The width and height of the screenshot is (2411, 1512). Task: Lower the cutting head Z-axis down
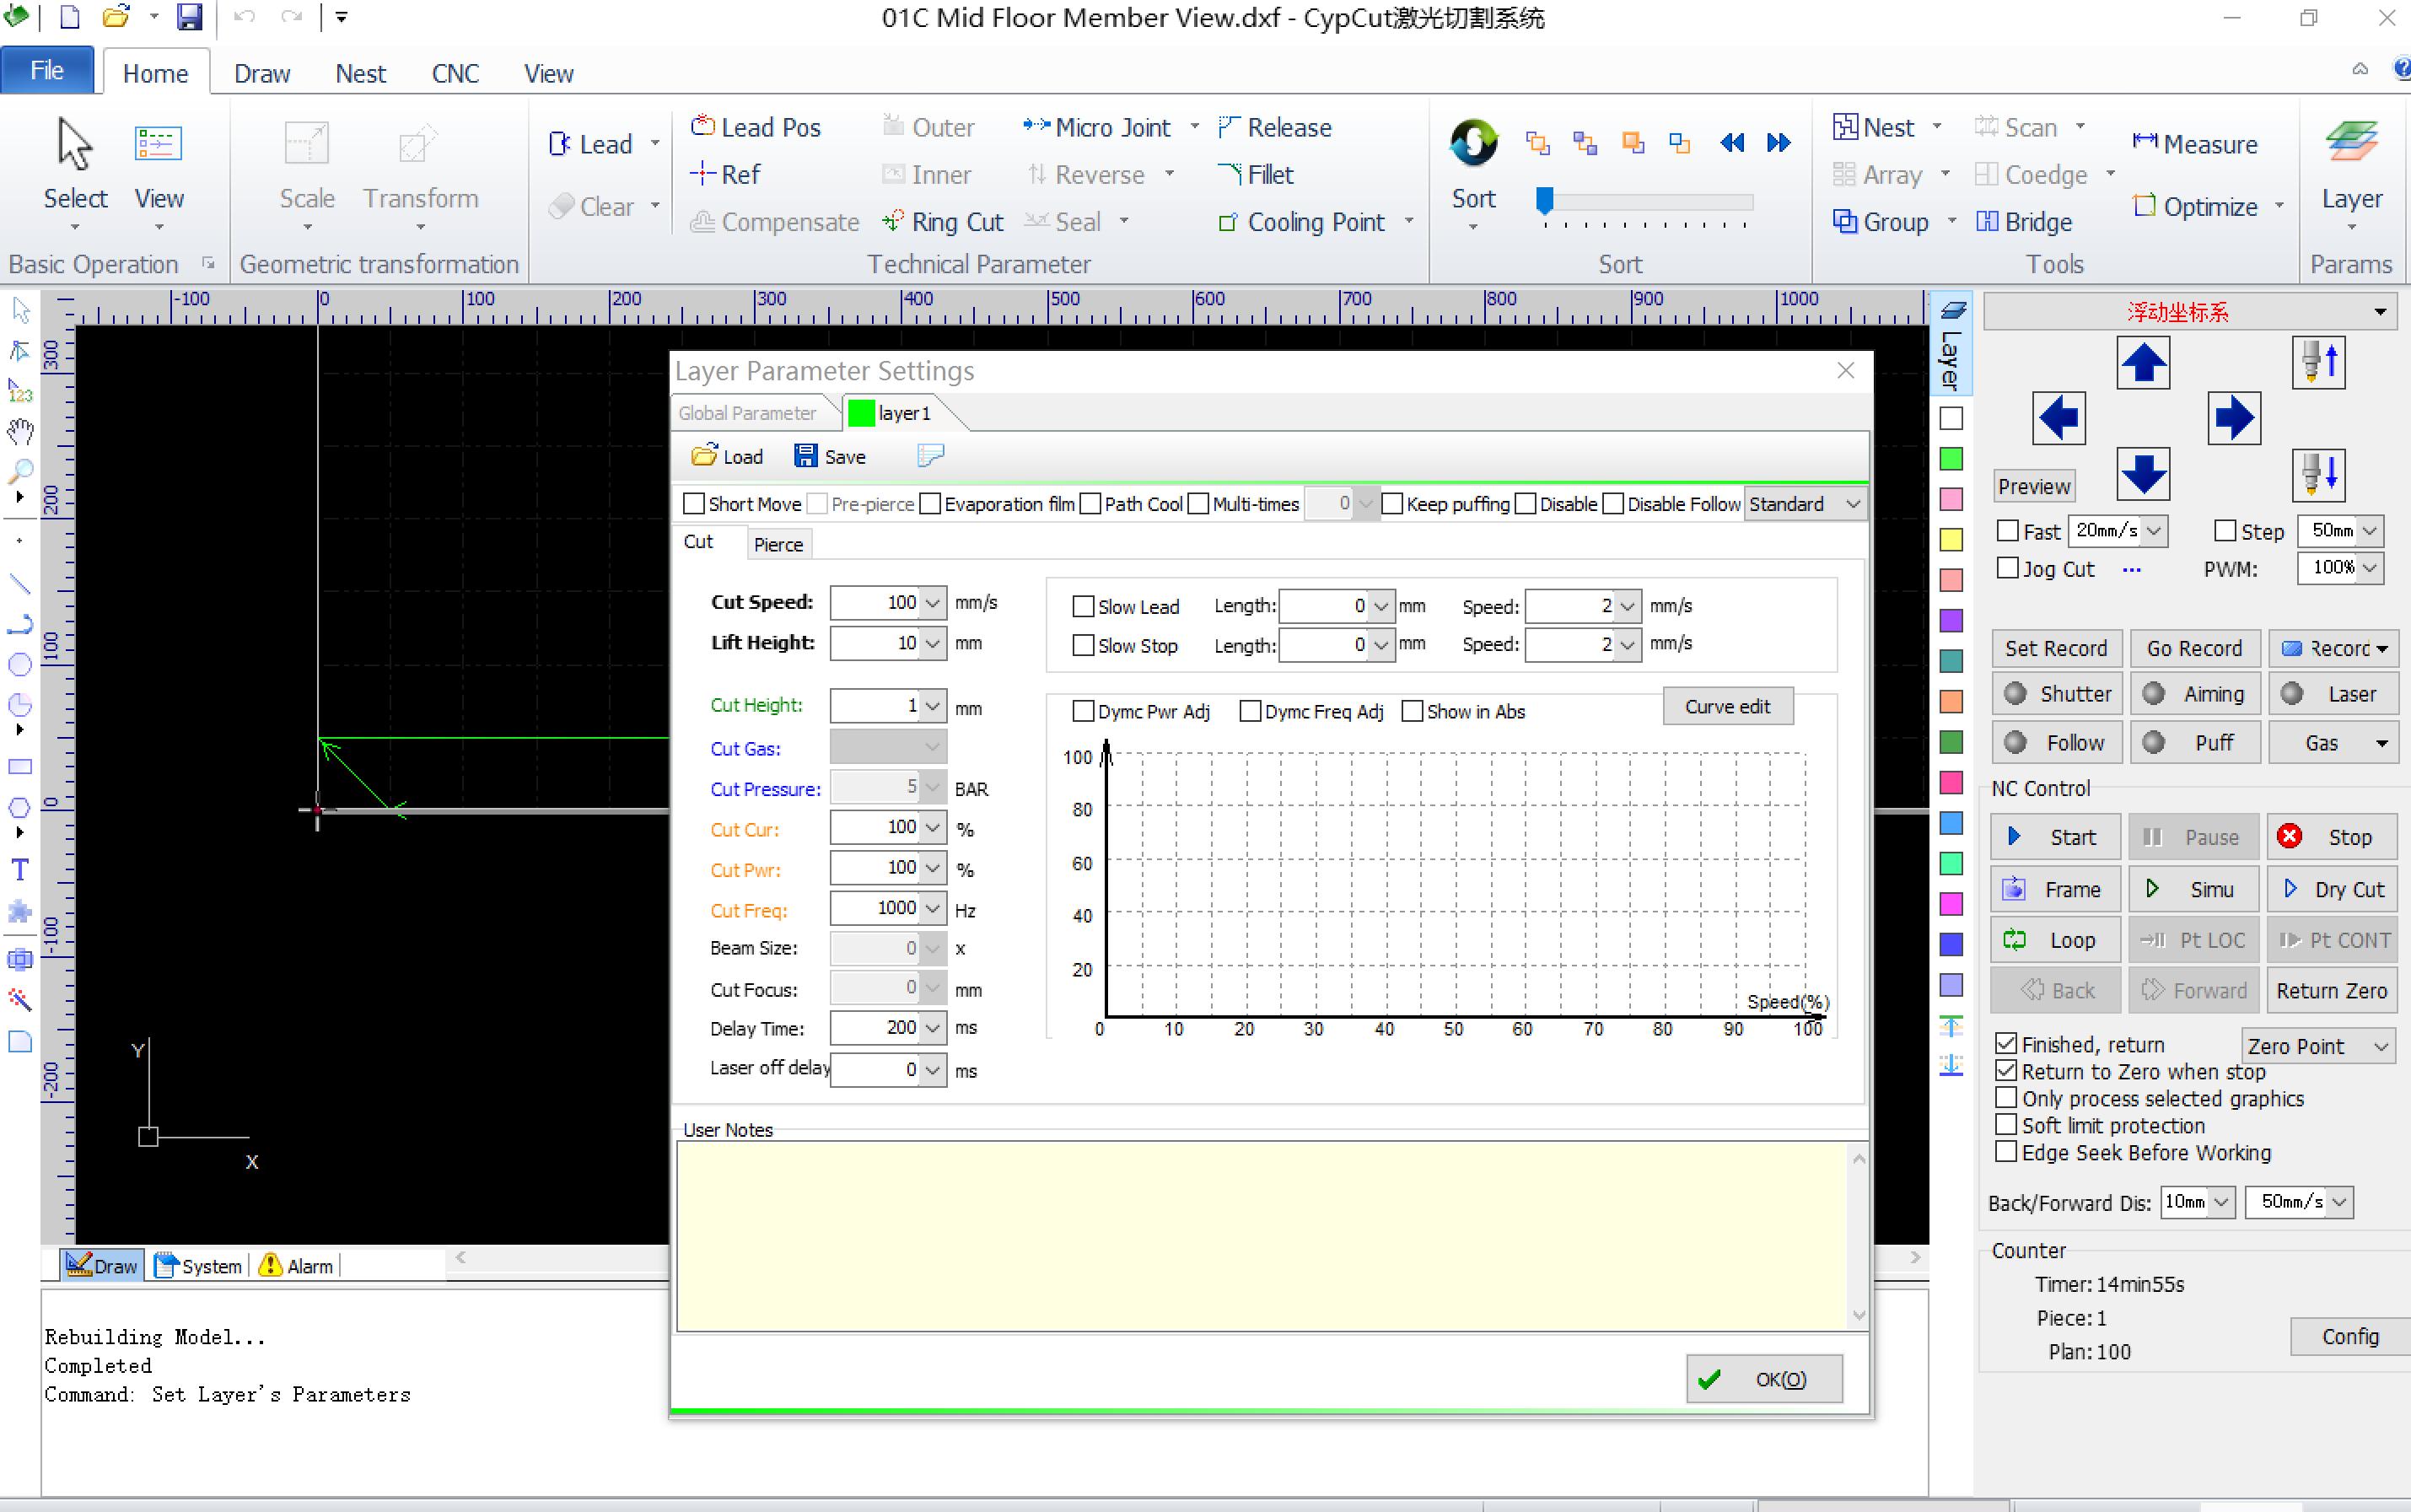point(2319,474)
